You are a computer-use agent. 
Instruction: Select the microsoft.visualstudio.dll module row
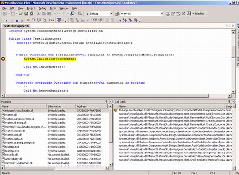coord(55,111)
